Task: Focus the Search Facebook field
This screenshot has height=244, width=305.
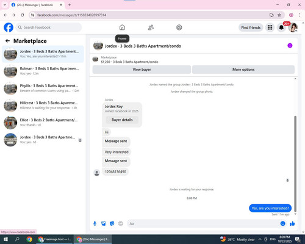Action: click(49, 27)
